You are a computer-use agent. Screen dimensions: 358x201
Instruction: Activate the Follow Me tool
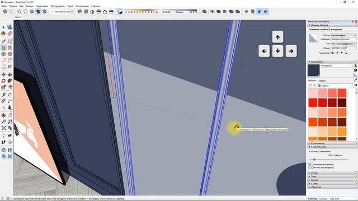pyautogui.click(x=10, y=81)
